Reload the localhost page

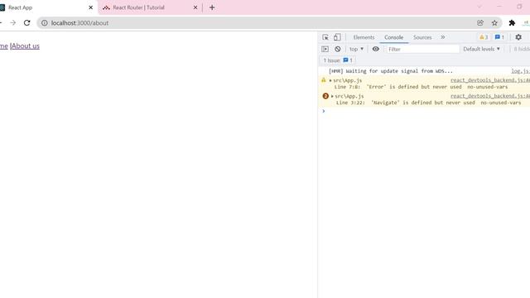click(x=27, y=23)
